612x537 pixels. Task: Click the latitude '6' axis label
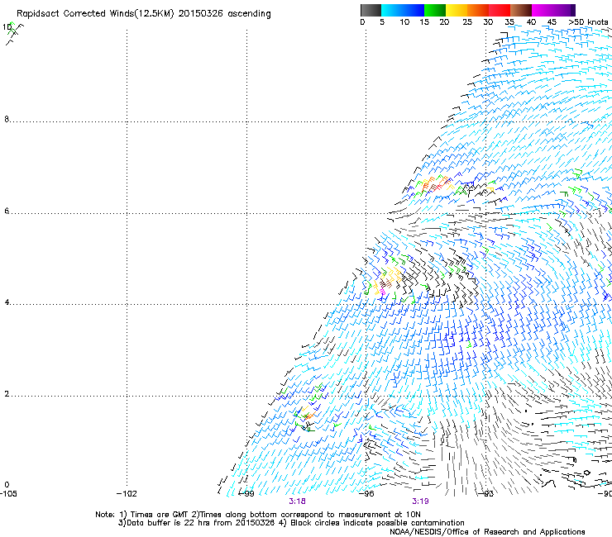pyautogui.click(x=7, y=211)
